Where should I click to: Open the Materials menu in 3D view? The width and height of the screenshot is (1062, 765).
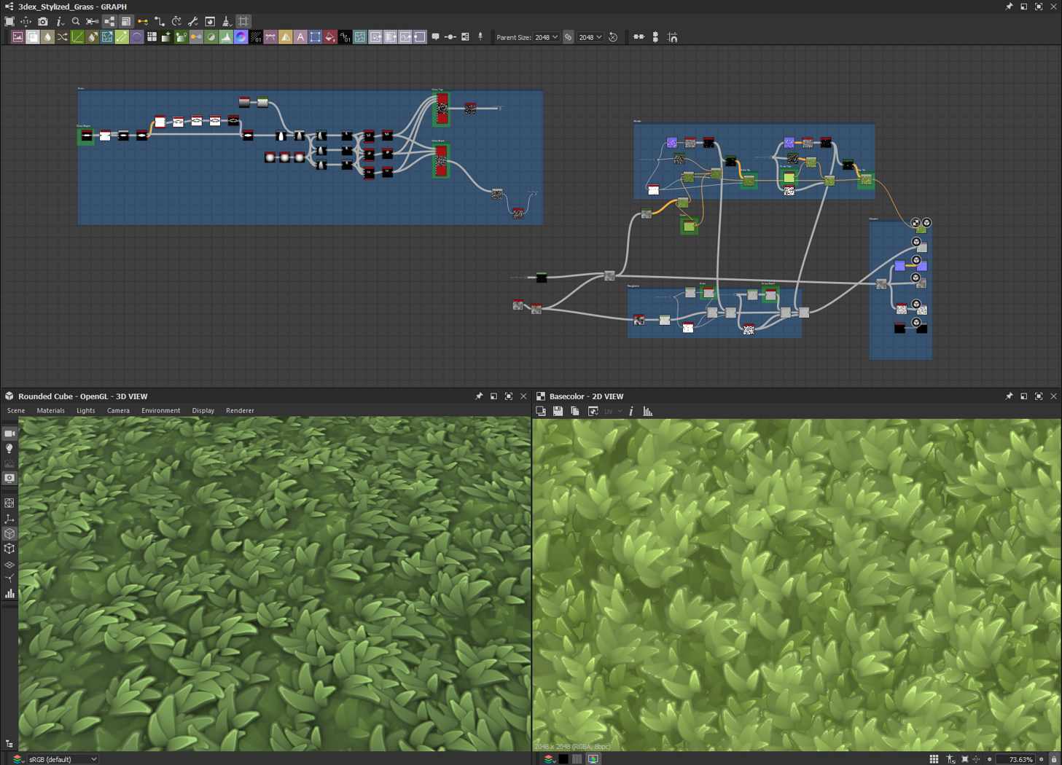click(50, 411)
